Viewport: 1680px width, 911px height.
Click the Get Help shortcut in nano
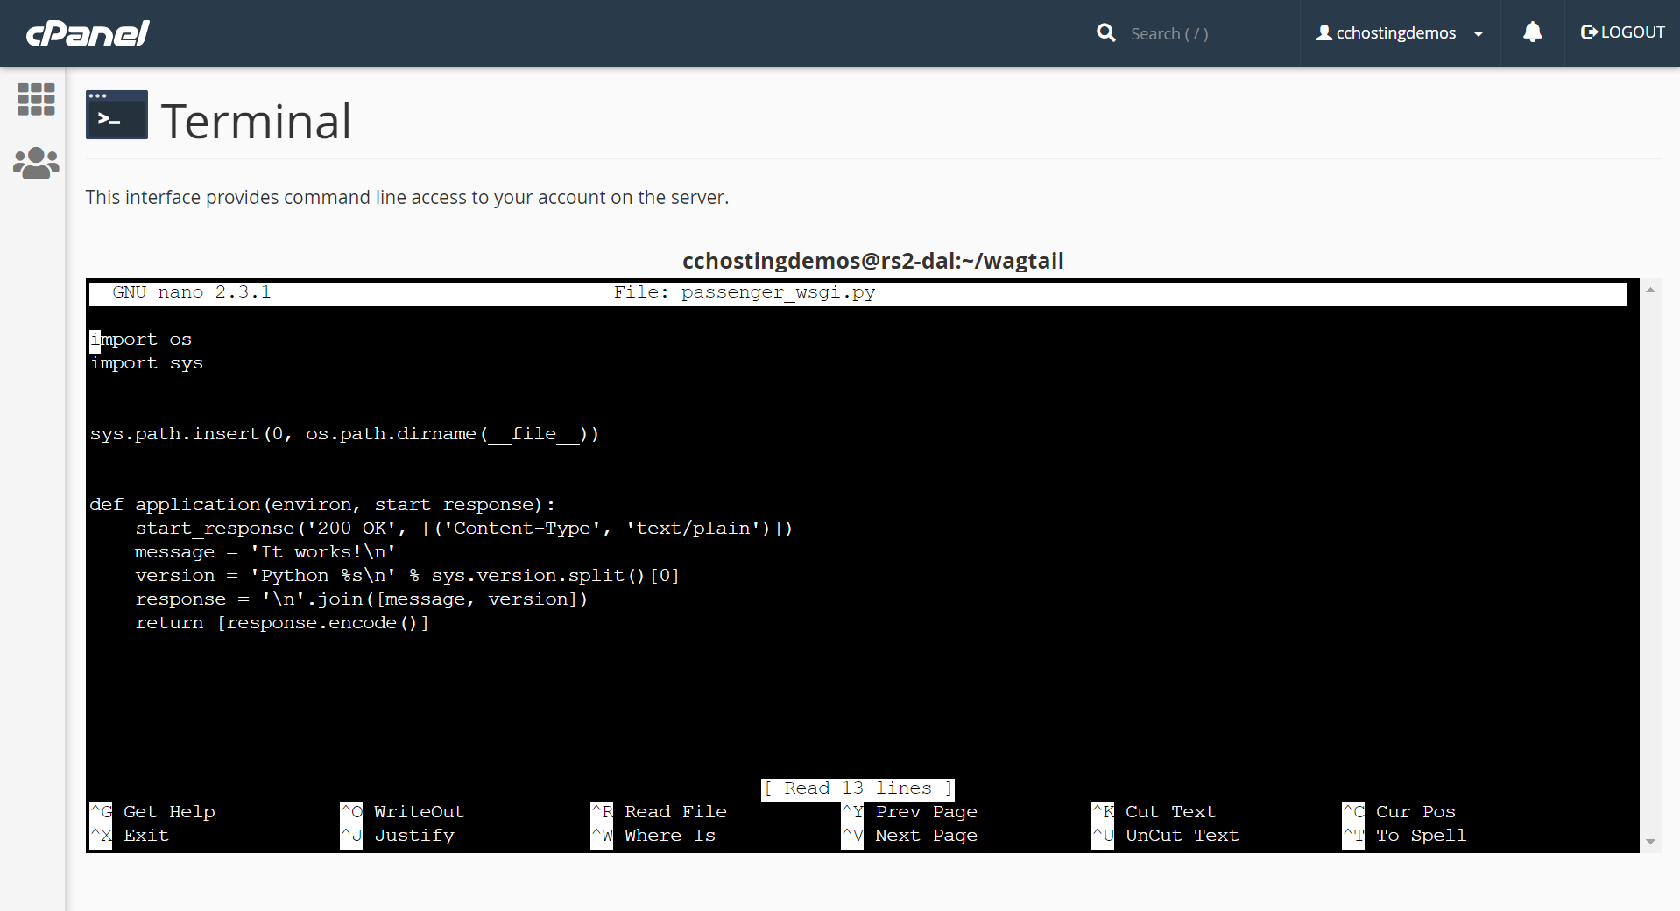pyautogui.click(x=168, y=812)
